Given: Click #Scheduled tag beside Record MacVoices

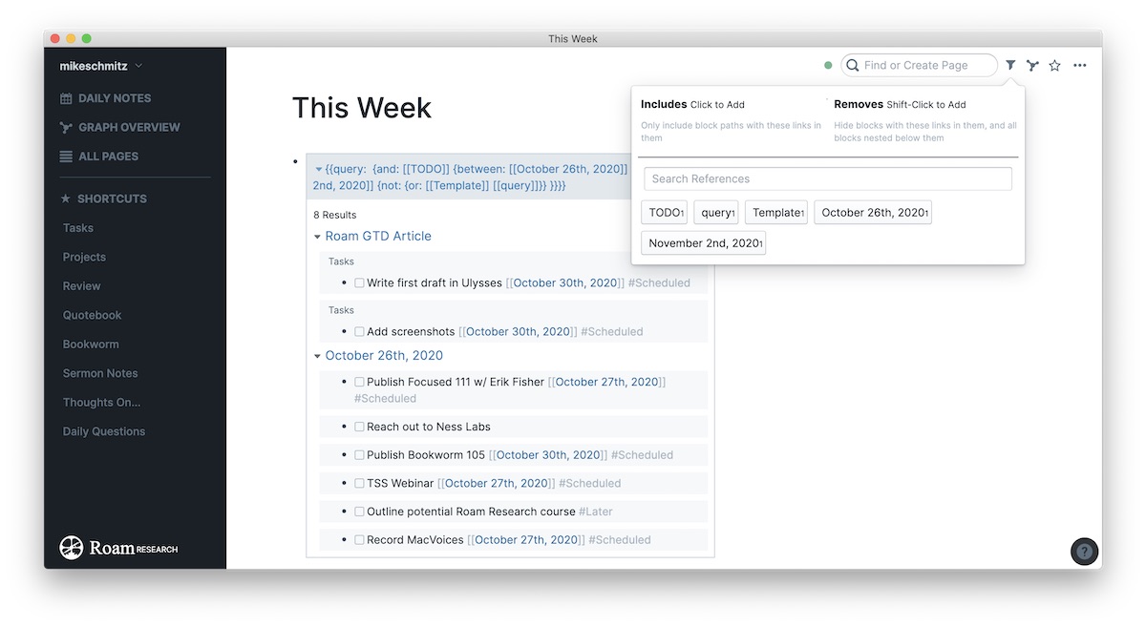Looking at the screenshot, I should [620, 540].
